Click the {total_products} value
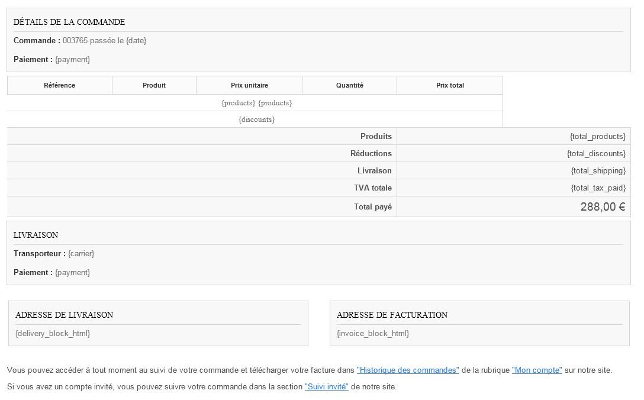The height and width of the screenshot is (400, 644). click(x=598, y=136)
